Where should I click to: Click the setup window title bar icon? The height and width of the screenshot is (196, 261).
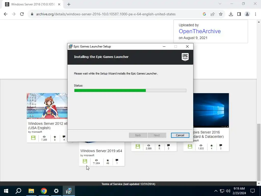click(70, 46)
